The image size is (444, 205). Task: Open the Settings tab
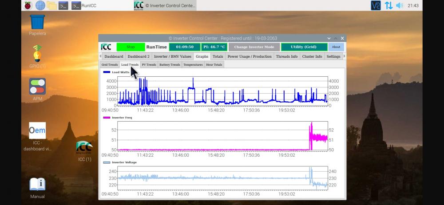333,56
